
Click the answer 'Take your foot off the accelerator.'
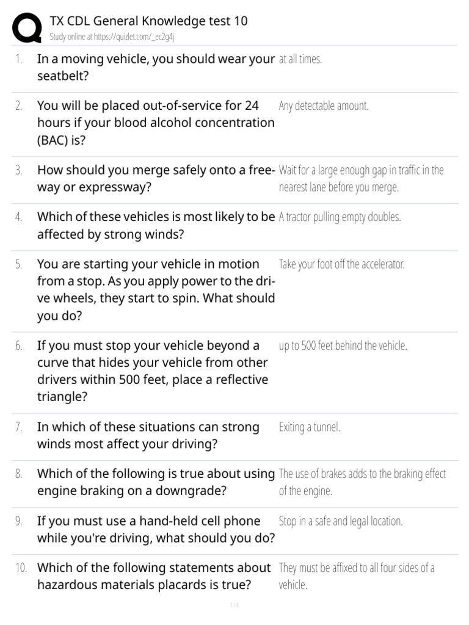[x=341, y=264]
